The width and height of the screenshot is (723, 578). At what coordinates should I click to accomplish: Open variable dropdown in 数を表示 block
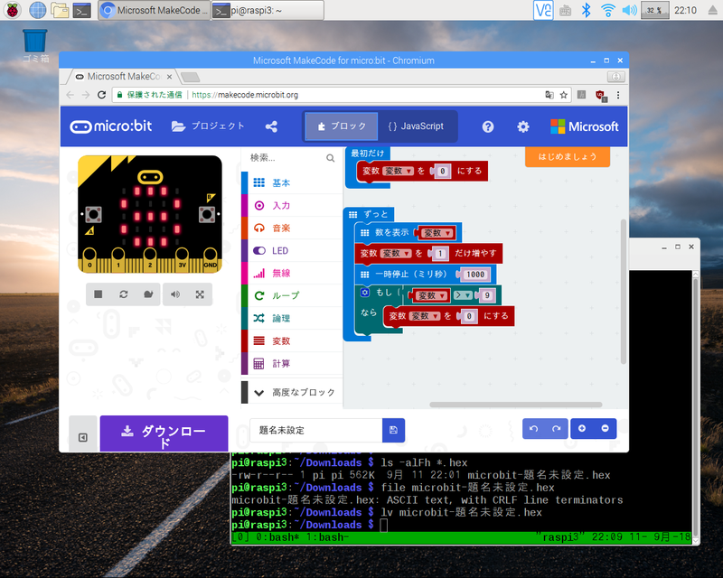click(x=437, y=233)
